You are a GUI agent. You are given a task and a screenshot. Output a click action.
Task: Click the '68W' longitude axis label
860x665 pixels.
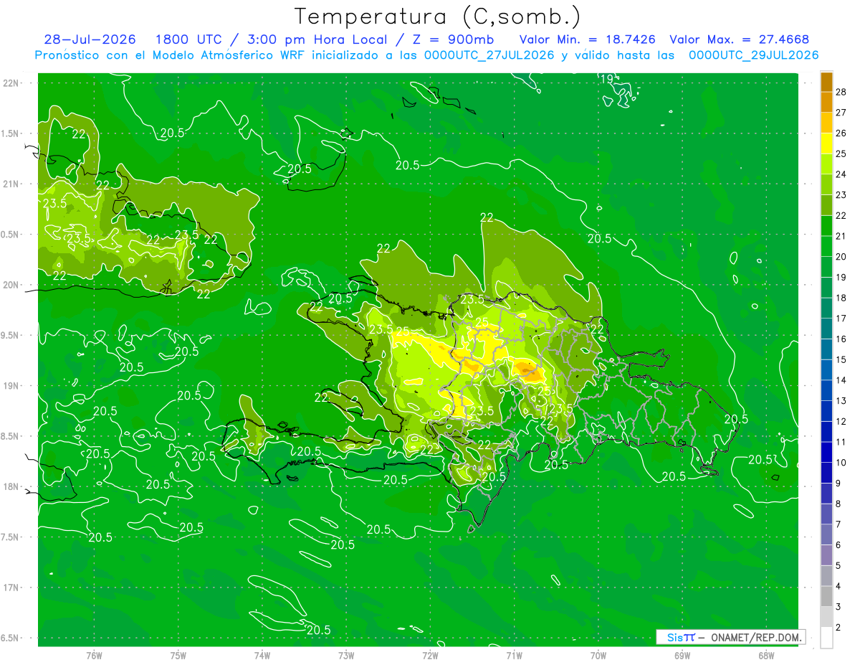tap(766, 655)
